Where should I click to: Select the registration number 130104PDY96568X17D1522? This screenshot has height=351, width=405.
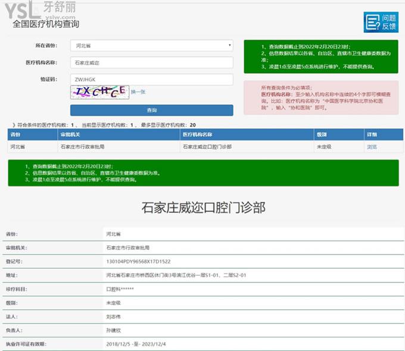[138, 261]
